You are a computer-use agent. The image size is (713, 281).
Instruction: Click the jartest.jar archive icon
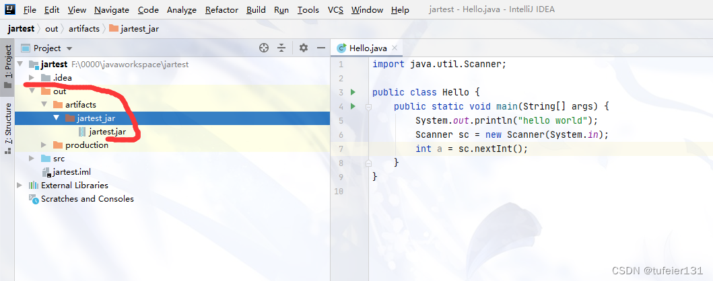82,132
